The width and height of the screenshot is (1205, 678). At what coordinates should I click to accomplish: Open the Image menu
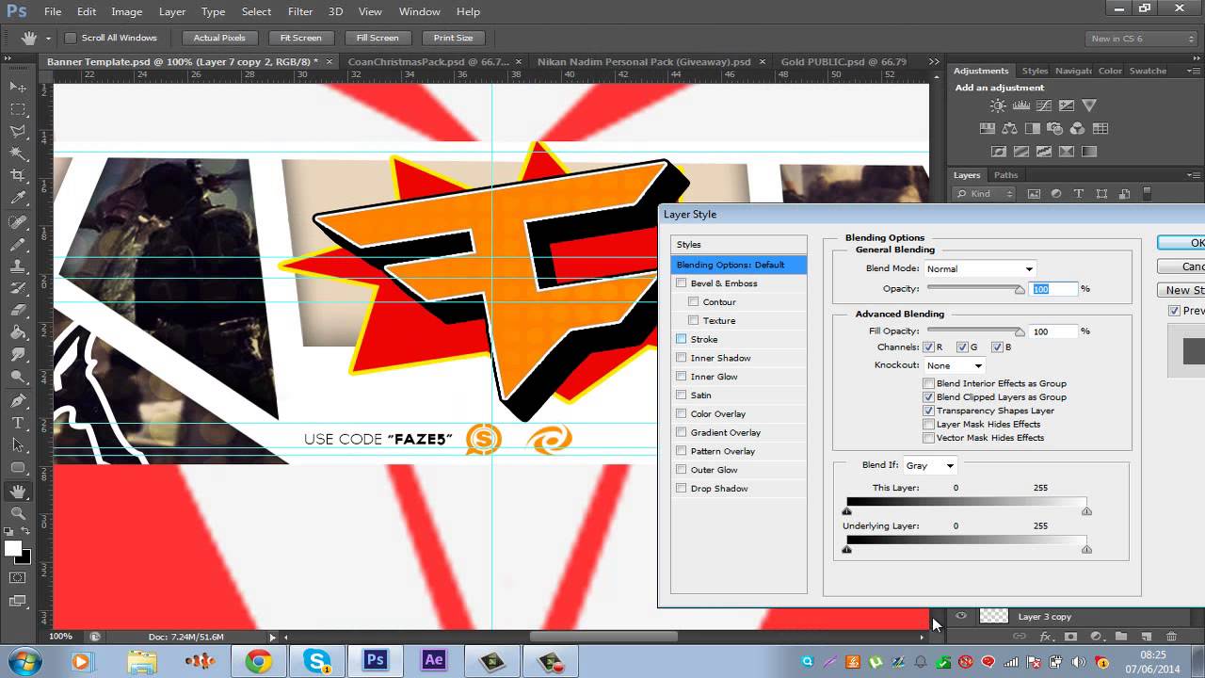pos(127,11)
